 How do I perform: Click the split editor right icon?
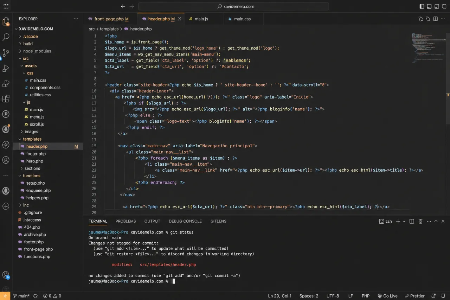point(435,19)
